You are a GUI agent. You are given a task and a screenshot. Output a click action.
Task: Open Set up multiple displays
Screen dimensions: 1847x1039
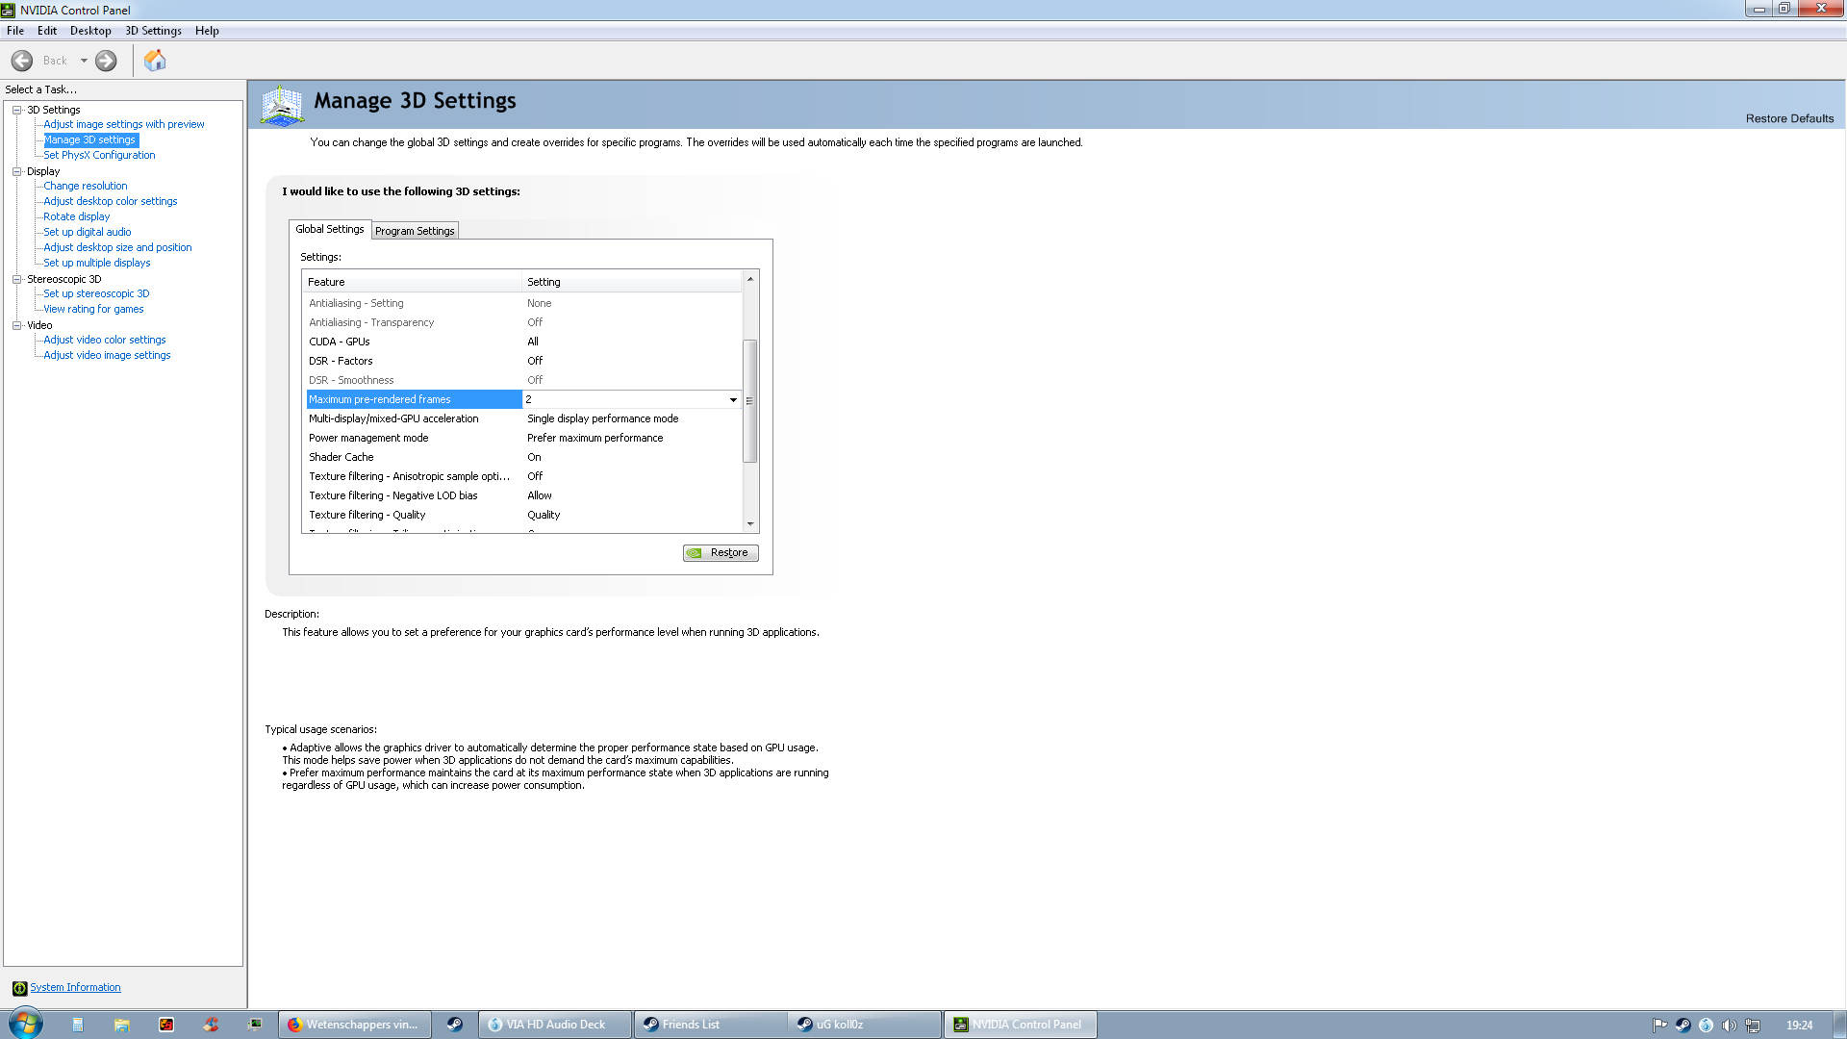coord(96,263)
